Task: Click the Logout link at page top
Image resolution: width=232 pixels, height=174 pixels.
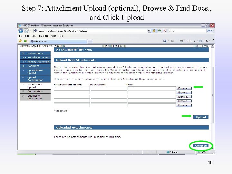Action: 204,46
